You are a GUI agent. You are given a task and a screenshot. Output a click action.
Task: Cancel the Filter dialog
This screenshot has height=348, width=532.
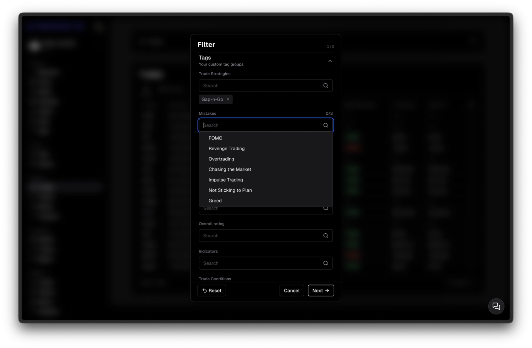tap(292, 291)
